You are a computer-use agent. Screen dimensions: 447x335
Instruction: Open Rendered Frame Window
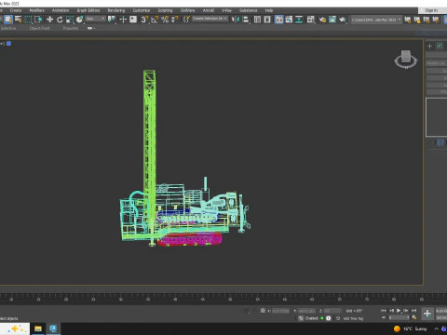point(332,20)
